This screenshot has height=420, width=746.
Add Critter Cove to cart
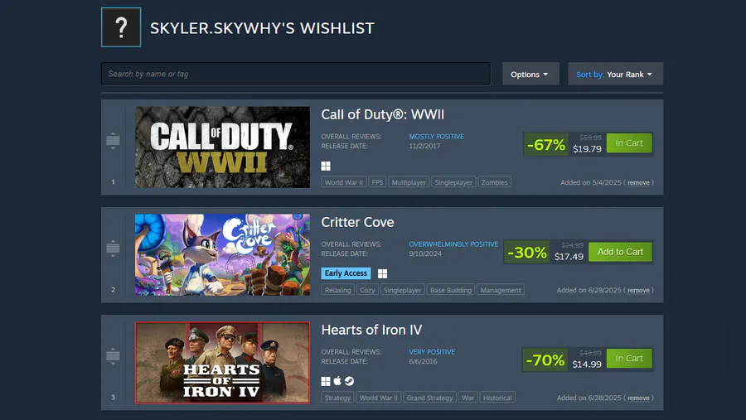tap(620, 252)
